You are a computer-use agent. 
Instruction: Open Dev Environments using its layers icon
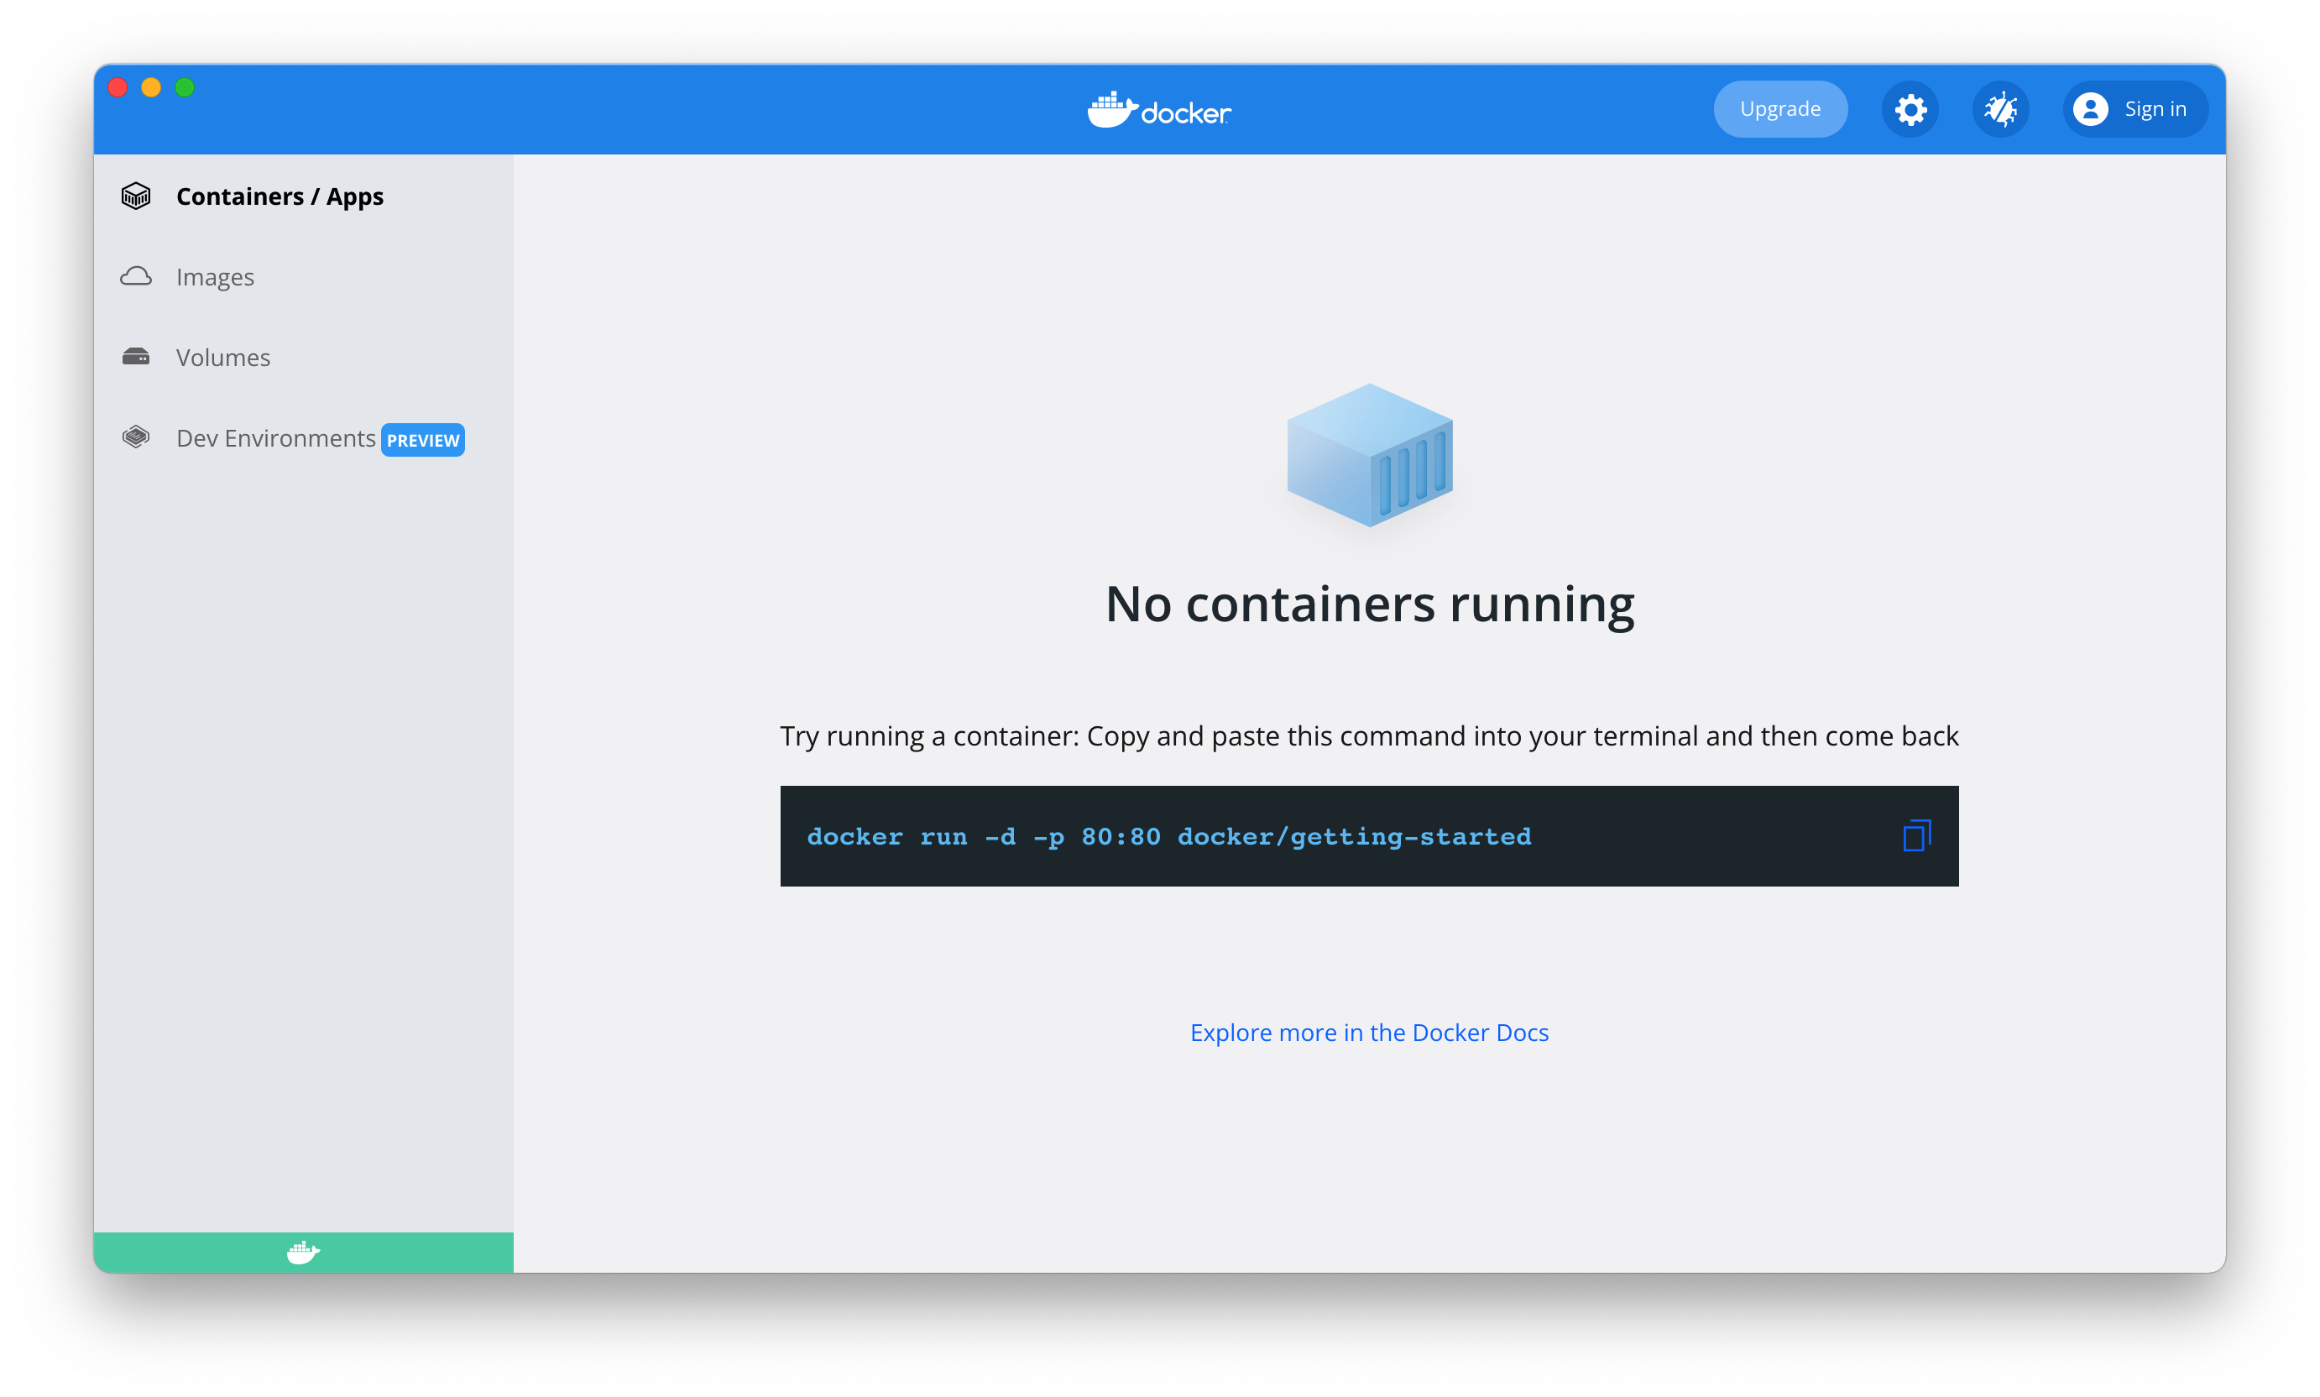tap(135, 436)
